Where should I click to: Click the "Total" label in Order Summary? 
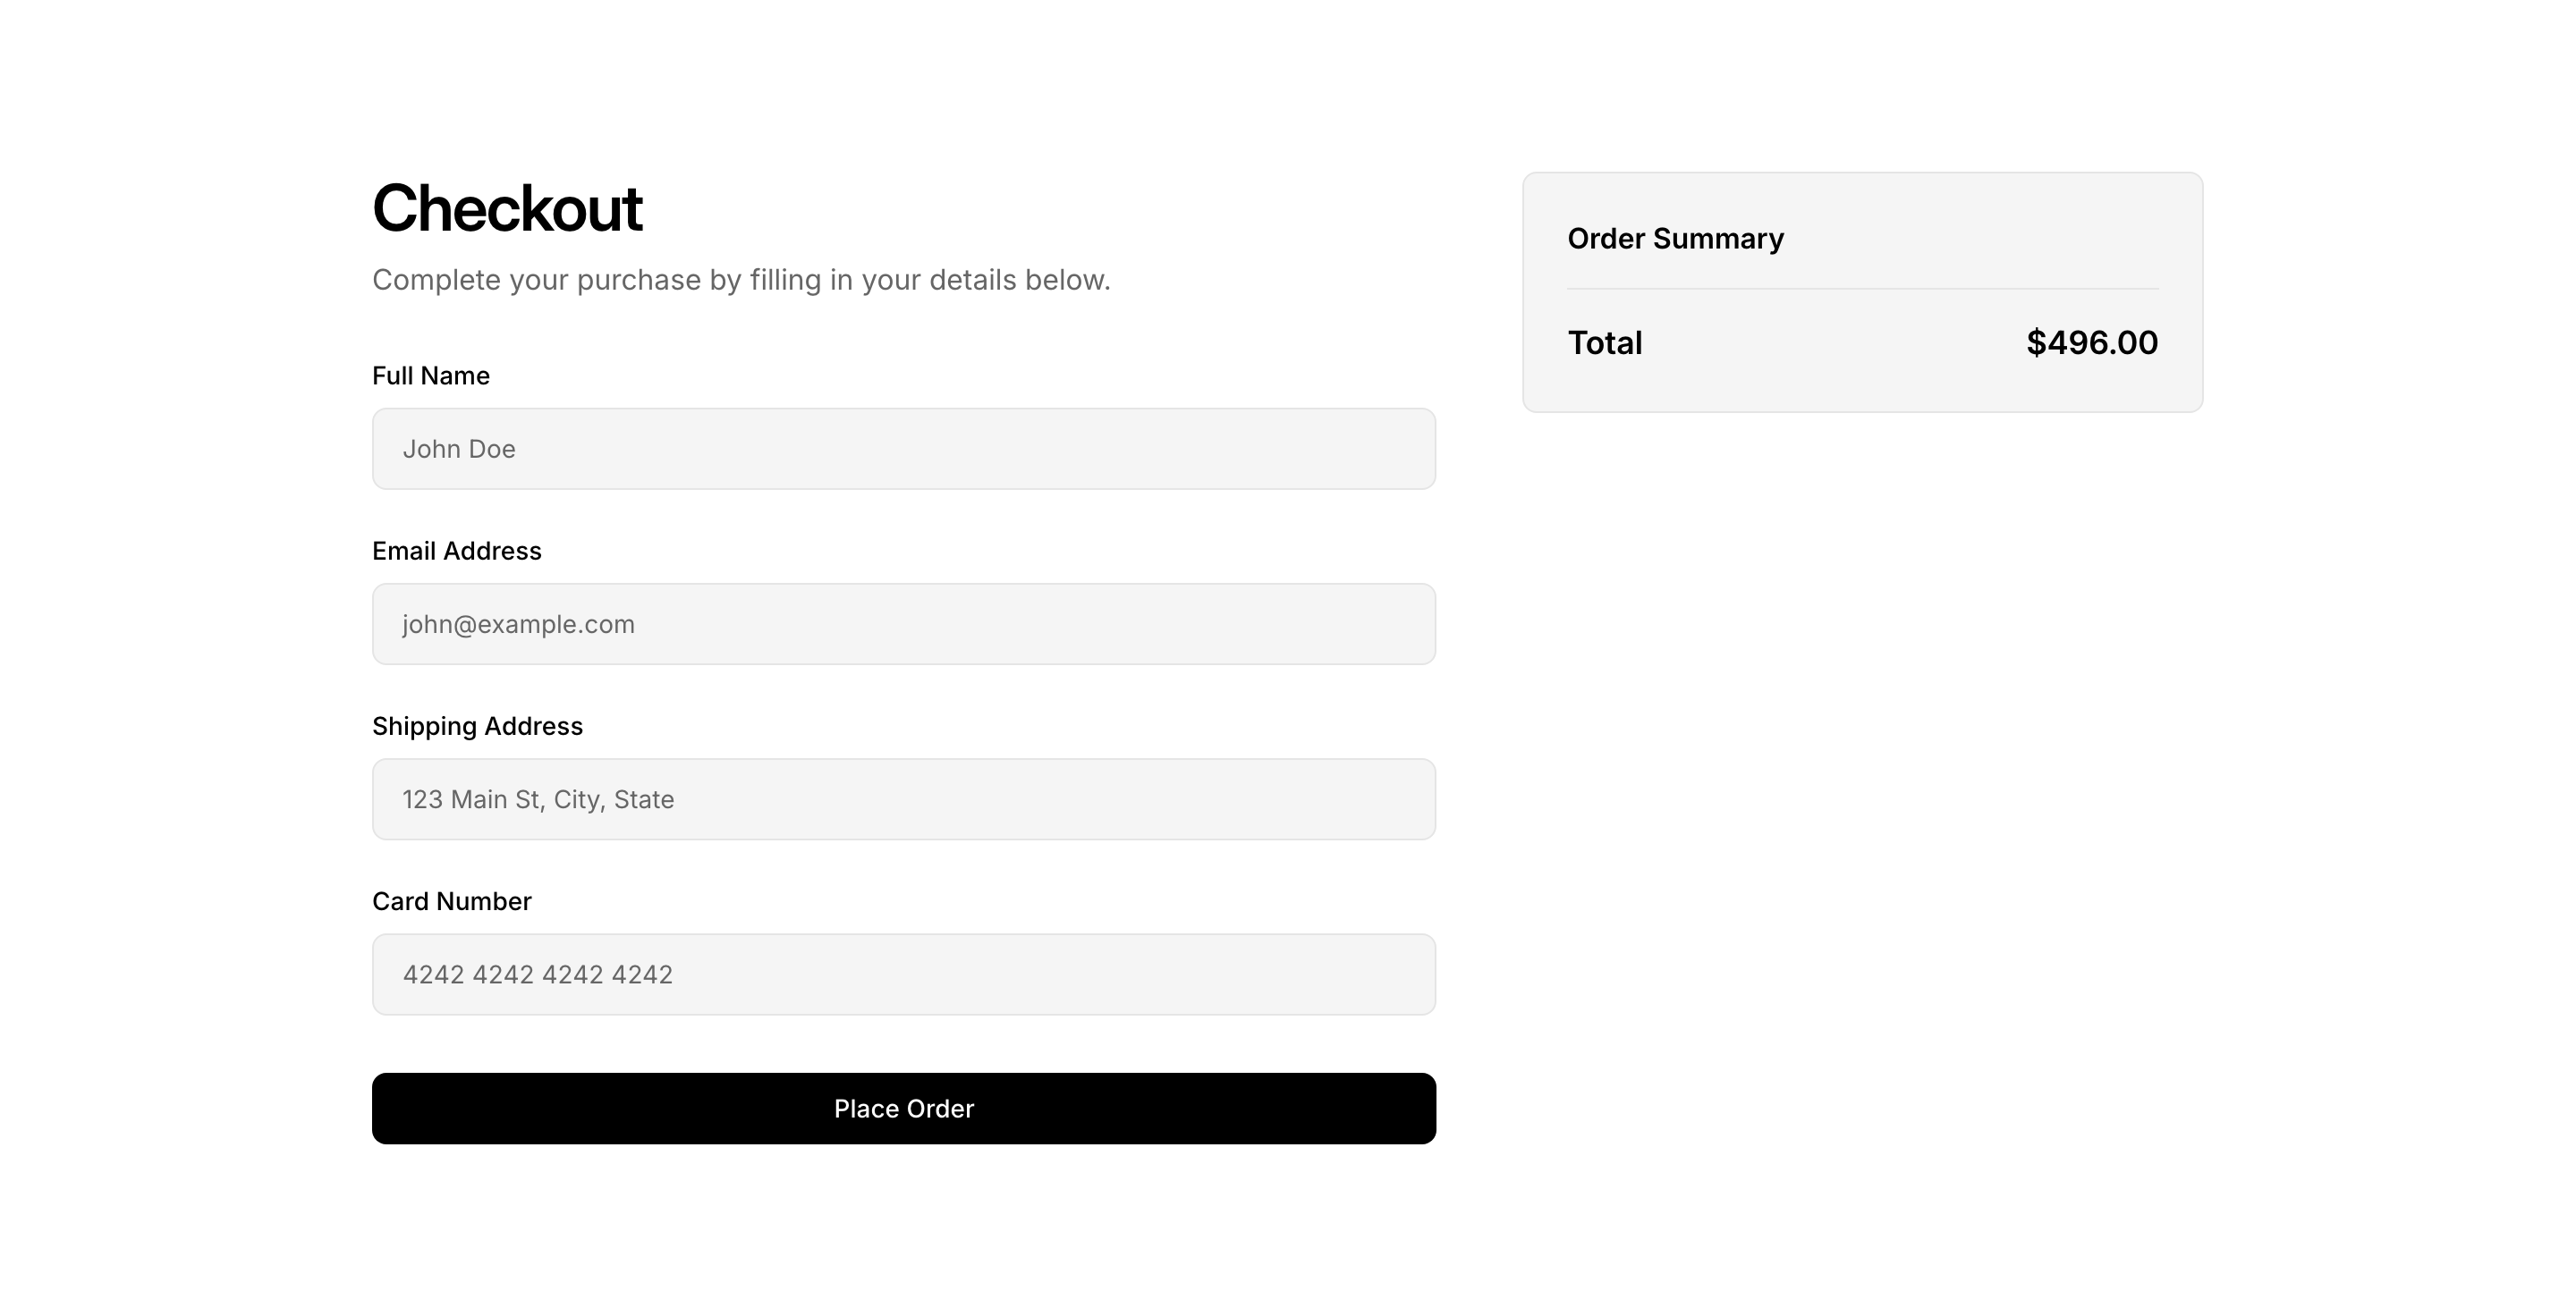pyautogui.click(x=1605, y=342)
